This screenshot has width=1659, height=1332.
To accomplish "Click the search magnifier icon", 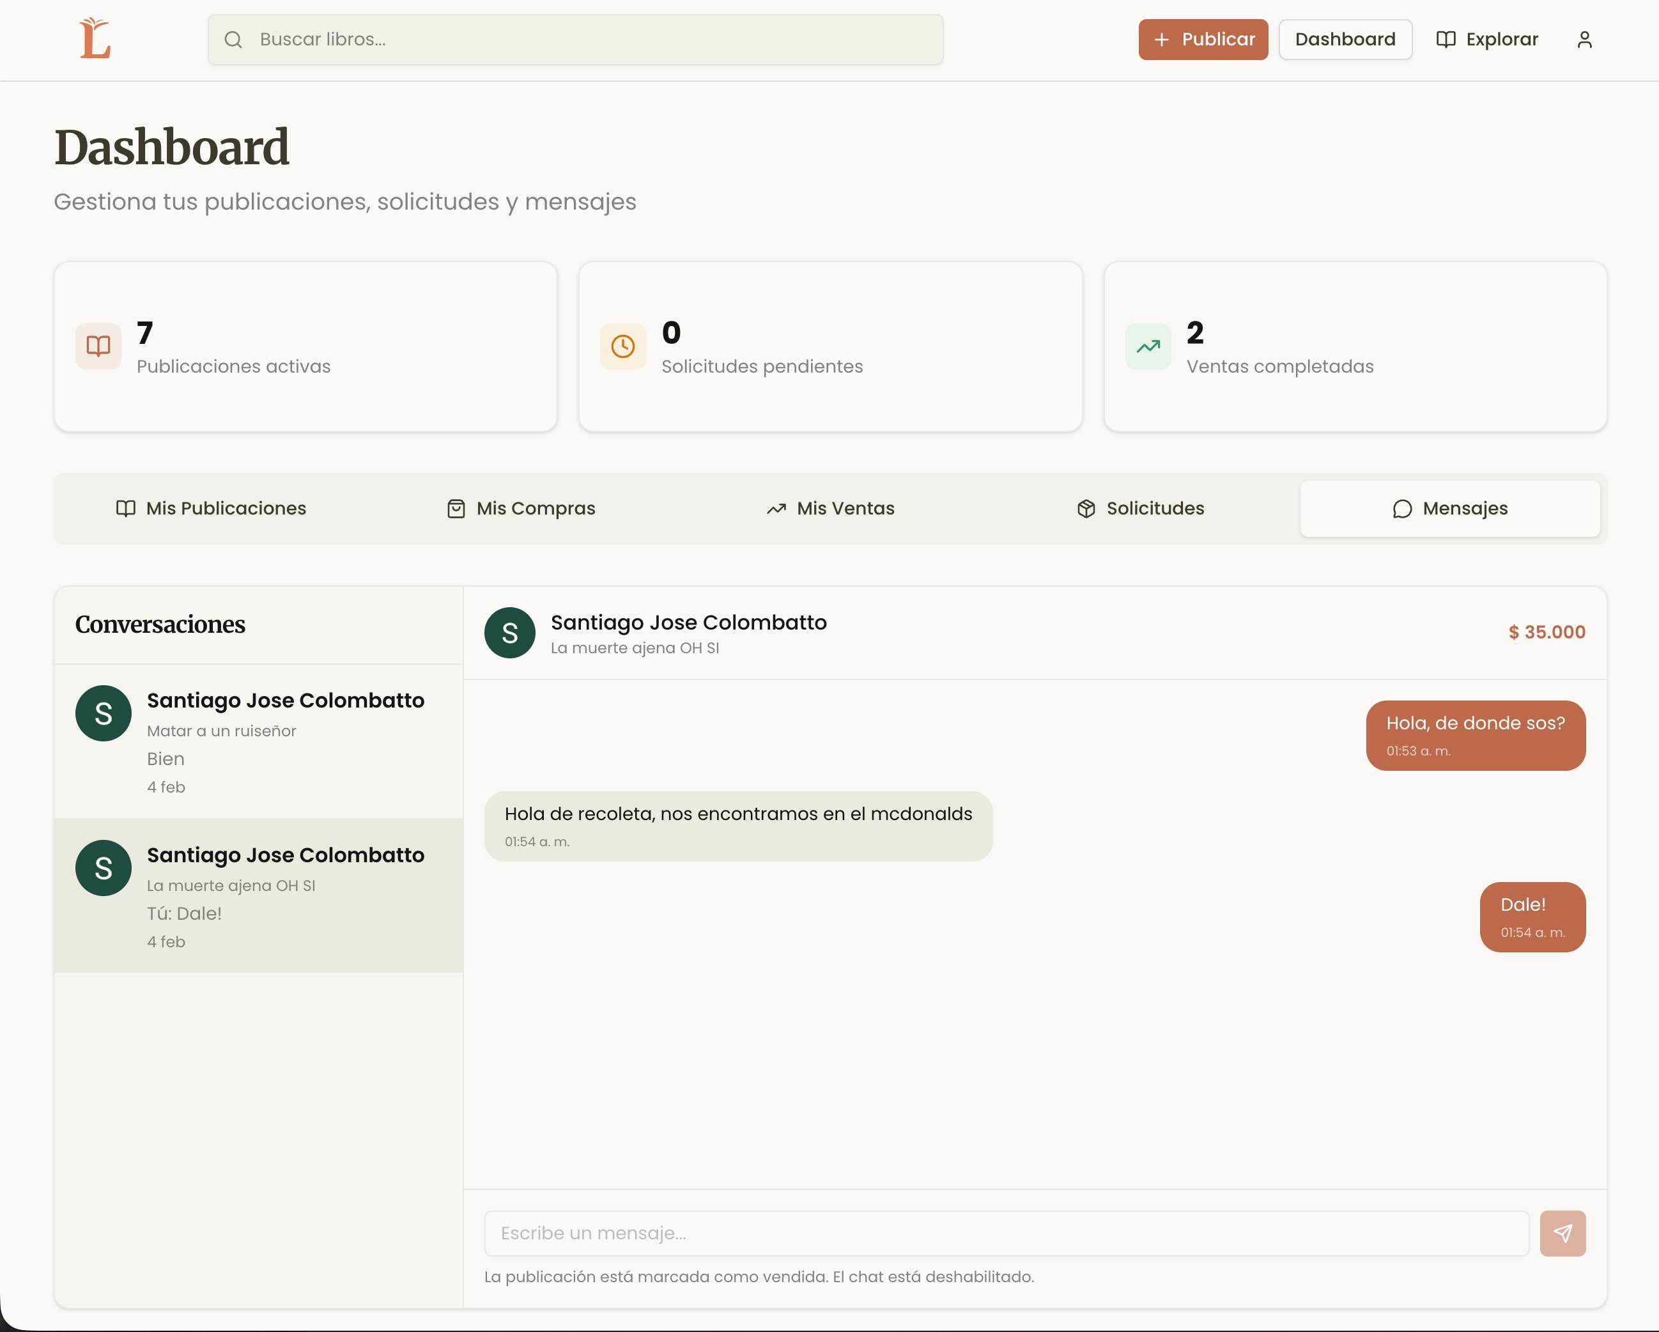I will [233, 39].
